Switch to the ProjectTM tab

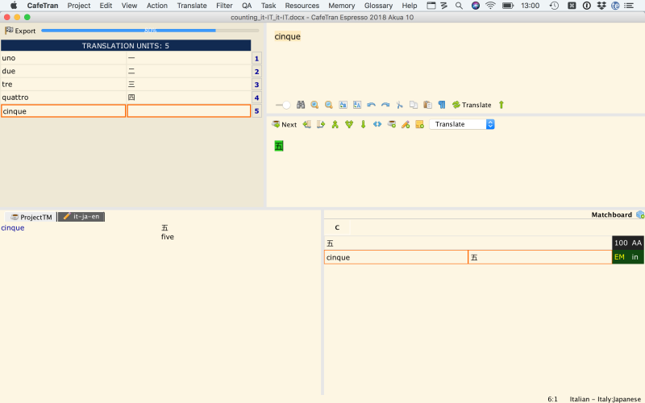(31, 217)
